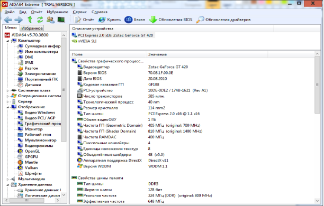Click the Поле column header
This screenshot has width=324, height=206.
(x=108, y=54)
